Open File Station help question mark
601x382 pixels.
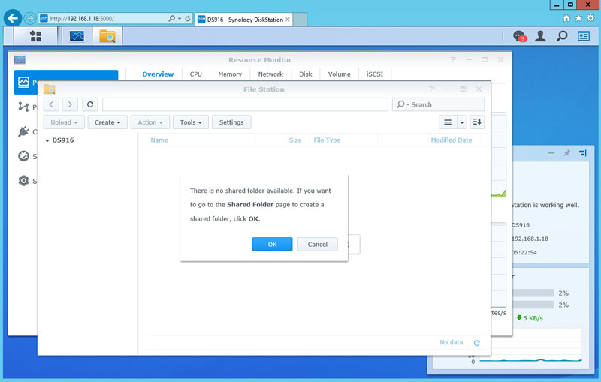tap(431, 89)
